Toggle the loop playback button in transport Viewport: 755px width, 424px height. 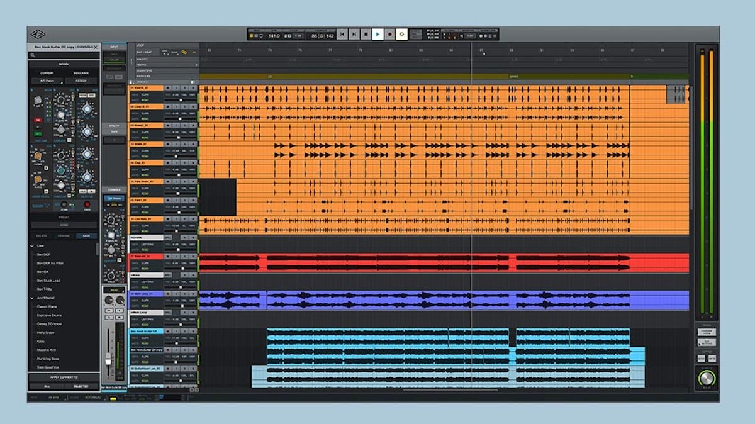(401, 35)
